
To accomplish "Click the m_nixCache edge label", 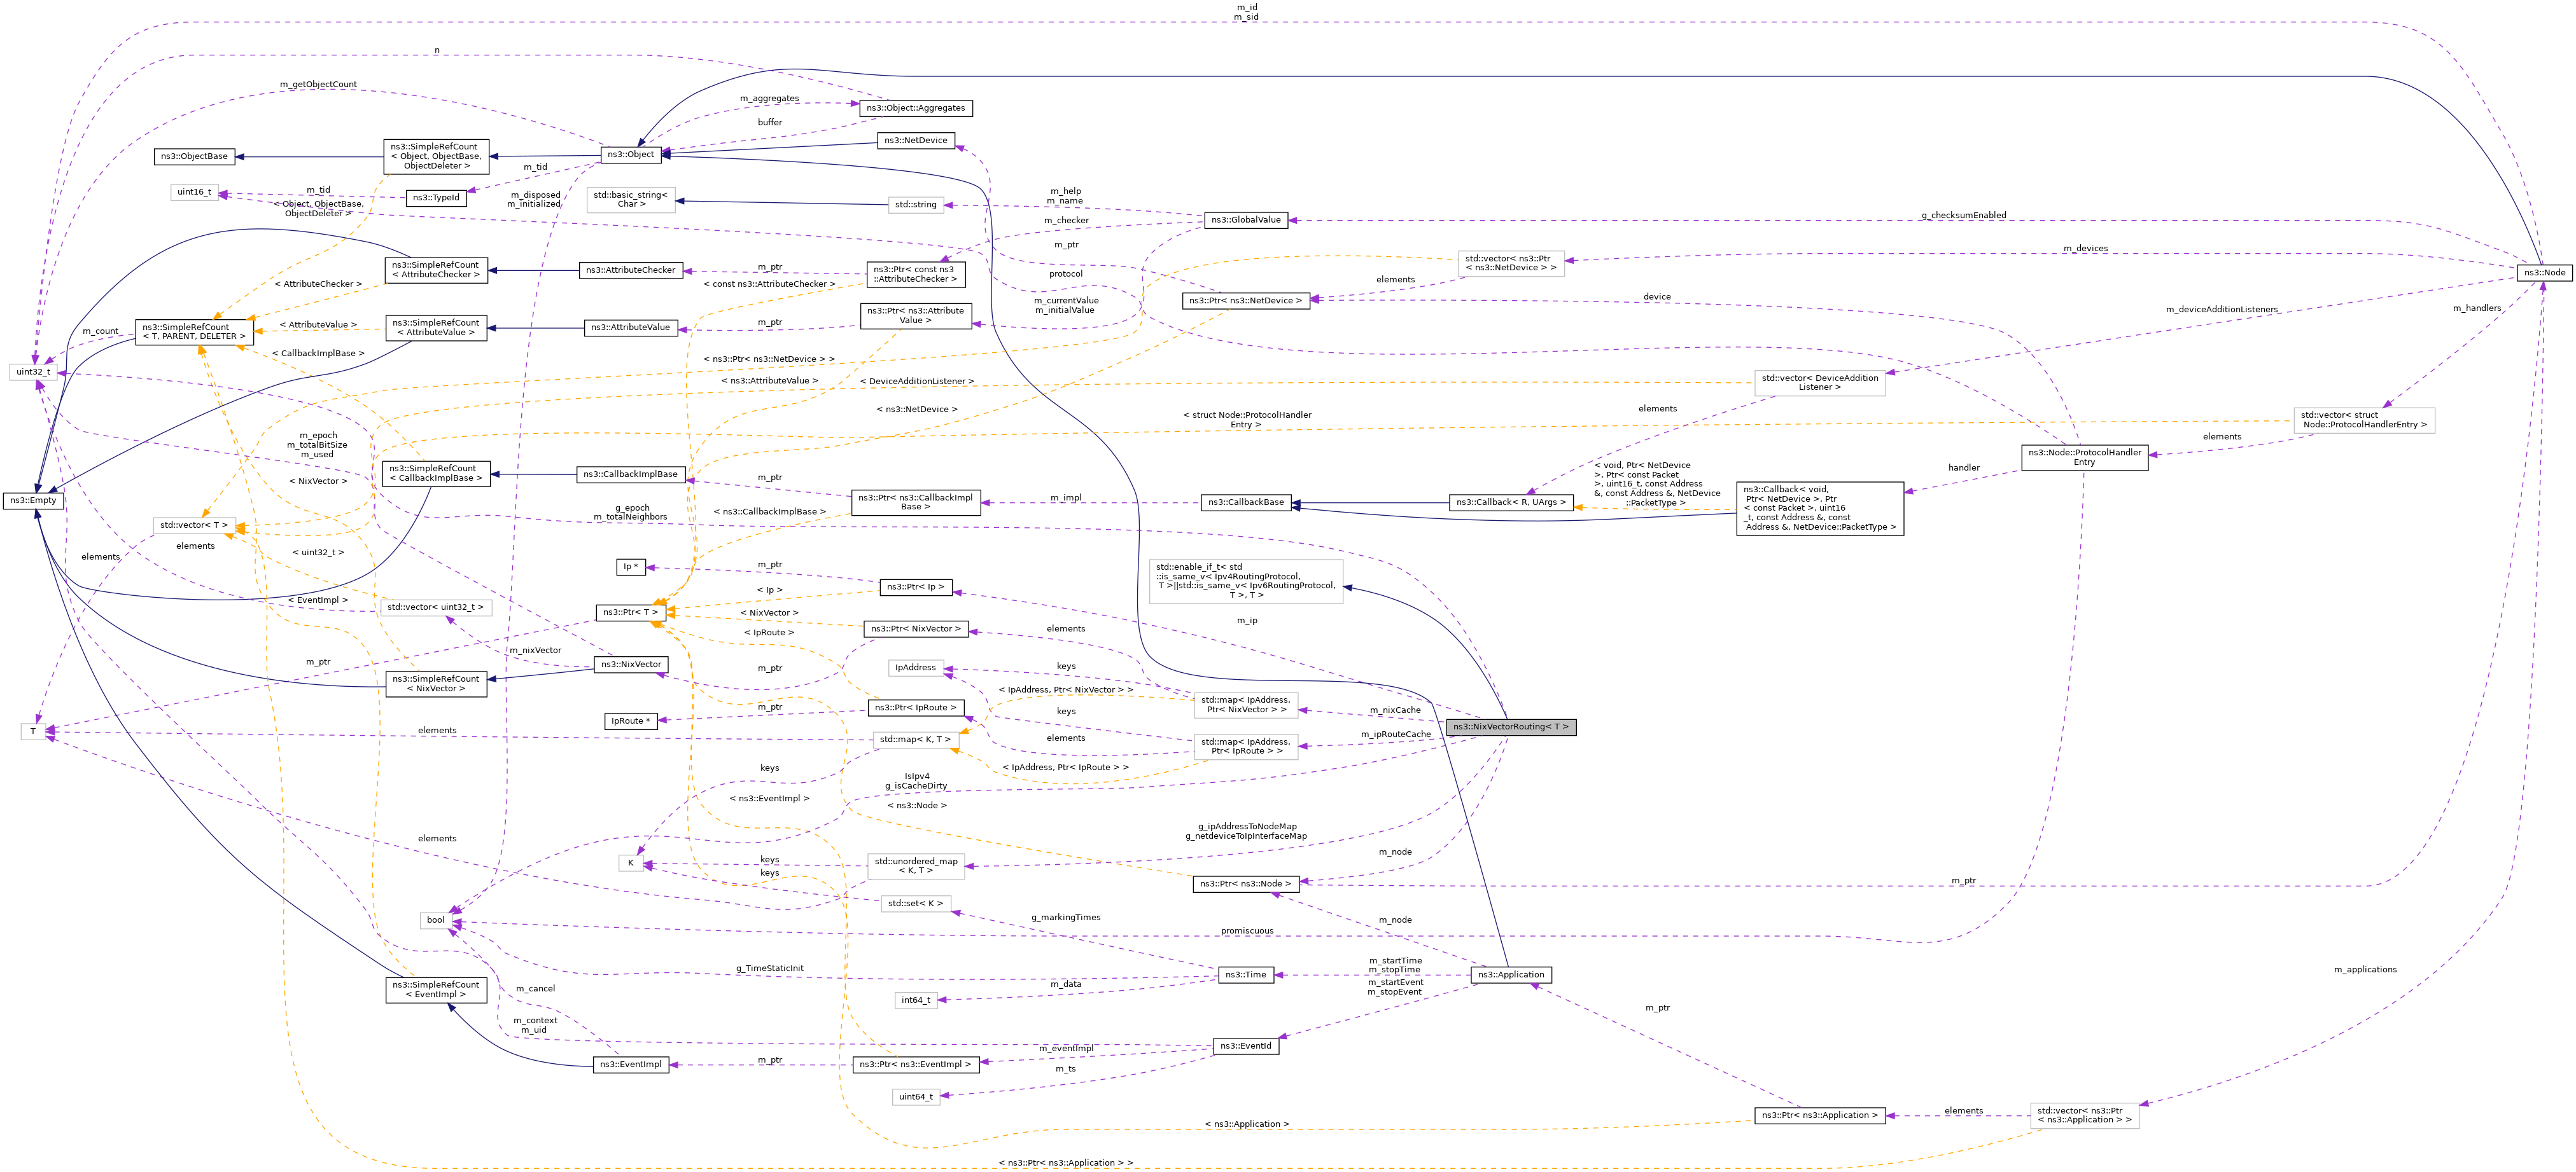I will [1395, 710].
